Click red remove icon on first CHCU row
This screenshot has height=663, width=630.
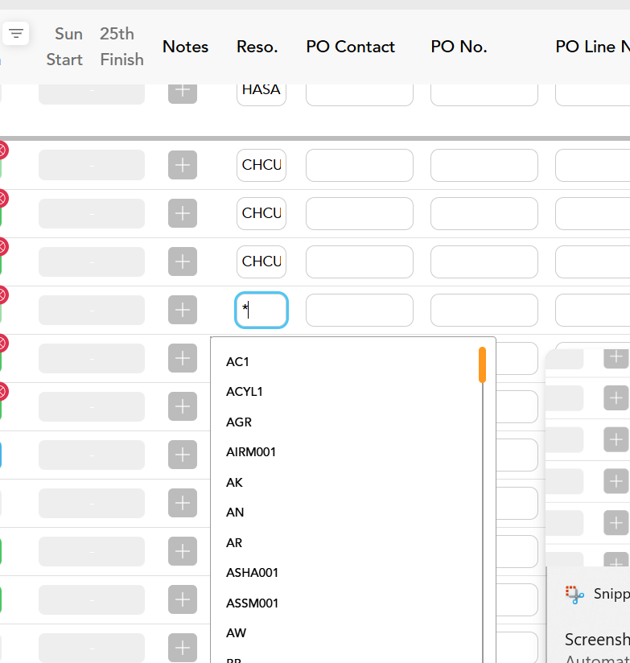point(2,150)
